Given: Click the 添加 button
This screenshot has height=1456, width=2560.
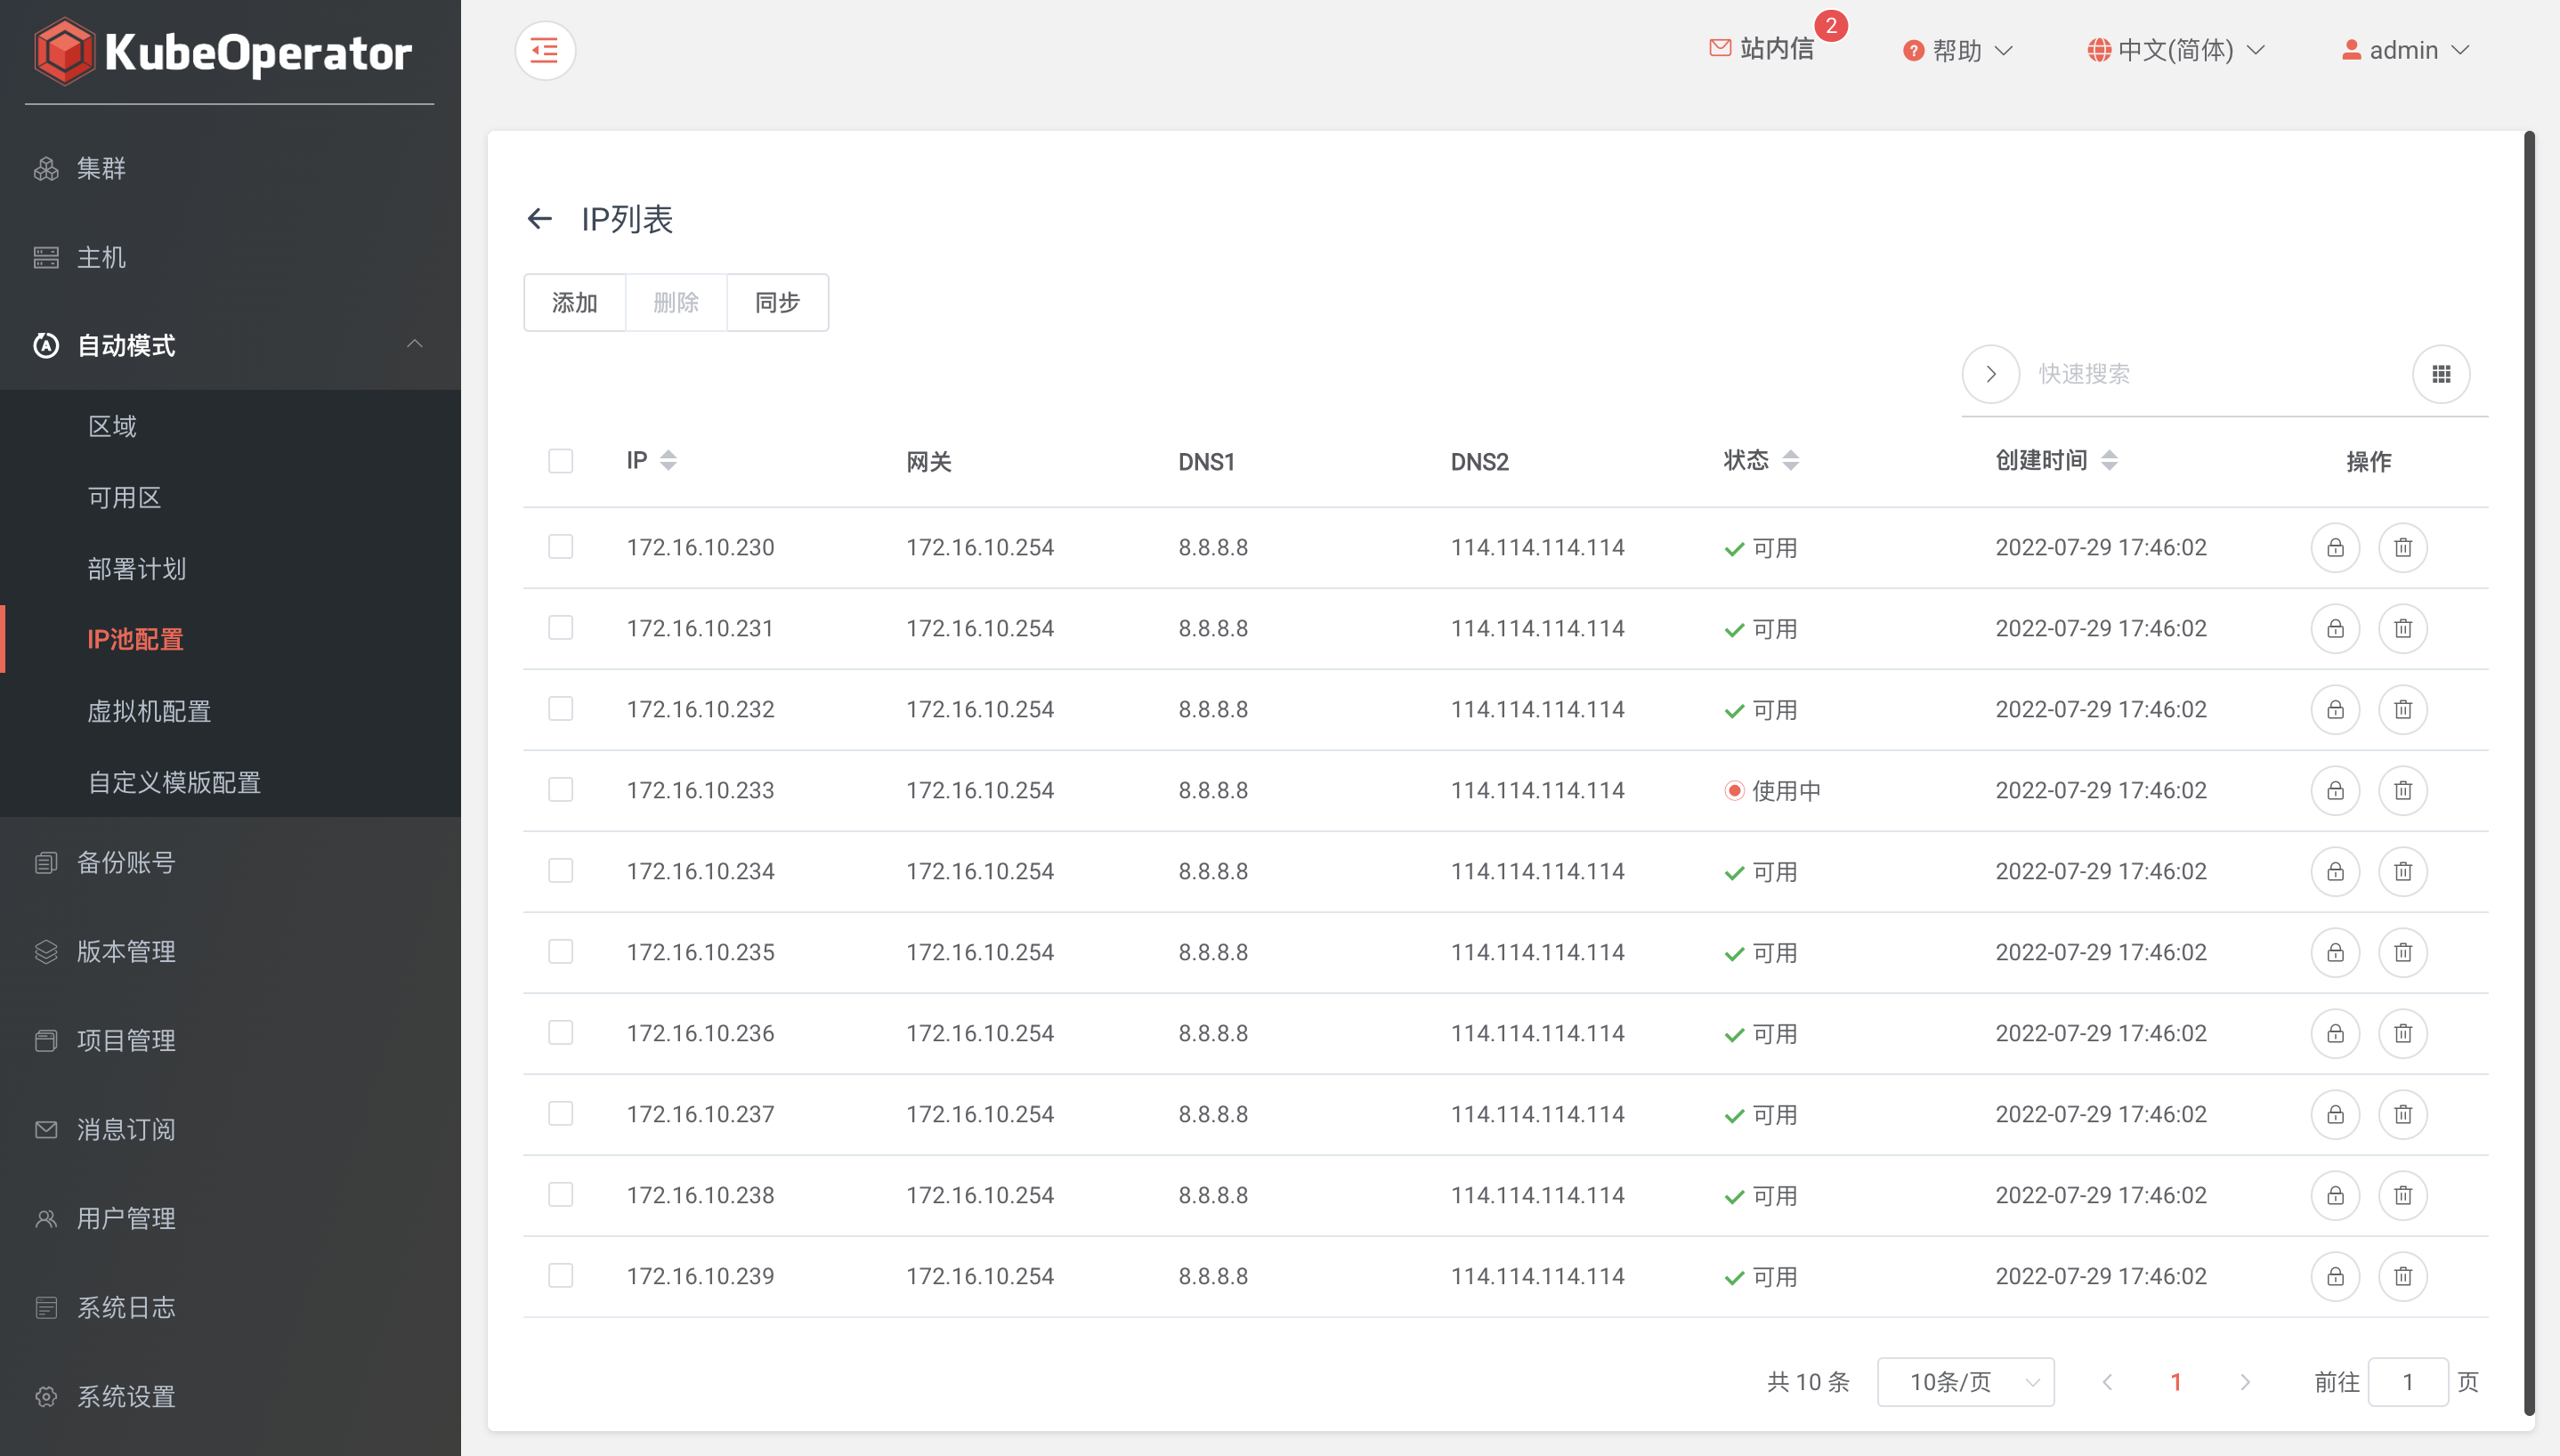Looking at the screenshot, I should (575, 302).
